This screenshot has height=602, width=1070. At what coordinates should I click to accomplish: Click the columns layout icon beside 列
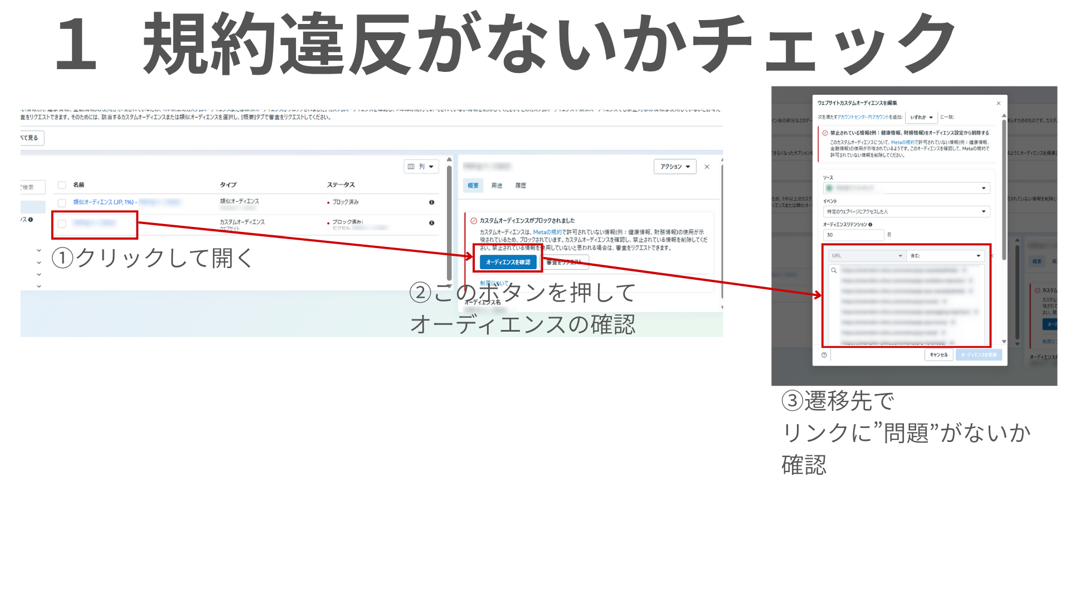click(411, 166)
